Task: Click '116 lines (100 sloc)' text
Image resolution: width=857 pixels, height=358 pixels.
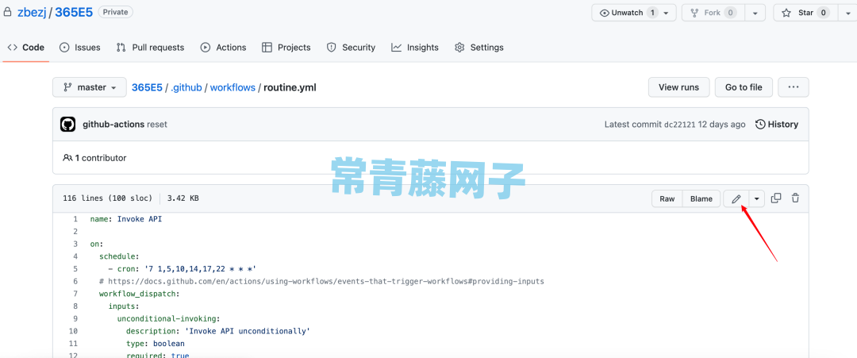Action: (x=108, y=198)
